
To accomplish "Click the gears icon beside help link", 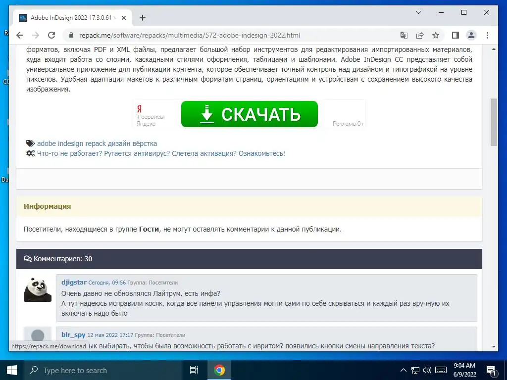I will (30, 153).
